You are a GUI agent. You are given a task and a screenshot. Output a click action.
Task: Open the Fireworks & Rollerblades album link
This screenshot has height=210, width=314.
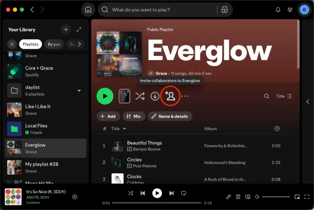225,146
